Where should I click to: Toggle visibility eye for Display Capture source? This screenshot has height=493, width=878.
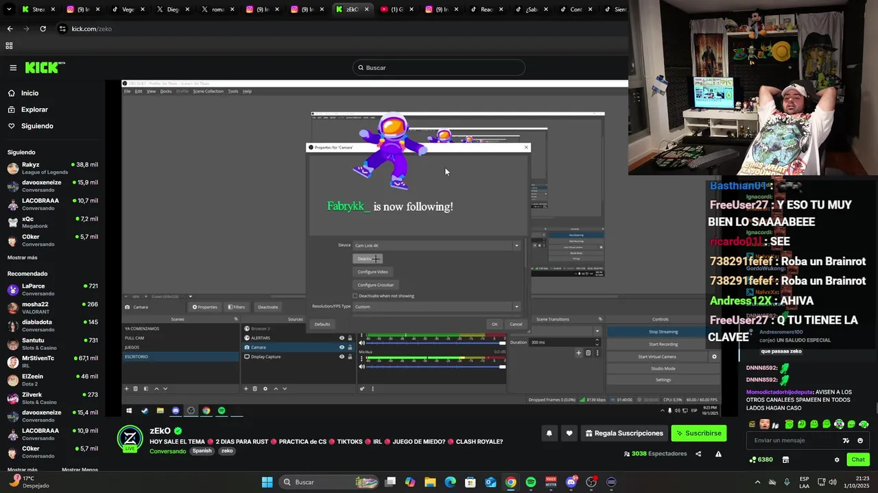point(342,357)
